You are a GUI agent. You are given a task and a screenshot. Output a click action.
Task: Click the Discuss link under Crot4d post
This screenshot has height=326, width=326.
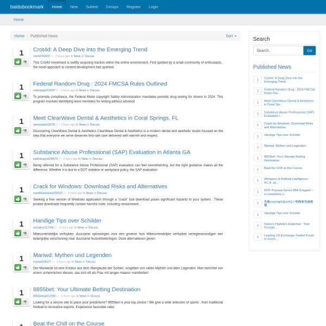89,56
